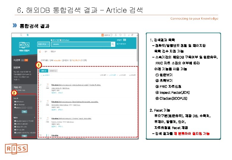Expand the 제공DB facet with the plus icon
This screenshot has width=232, height=160.
click(35, 118)
